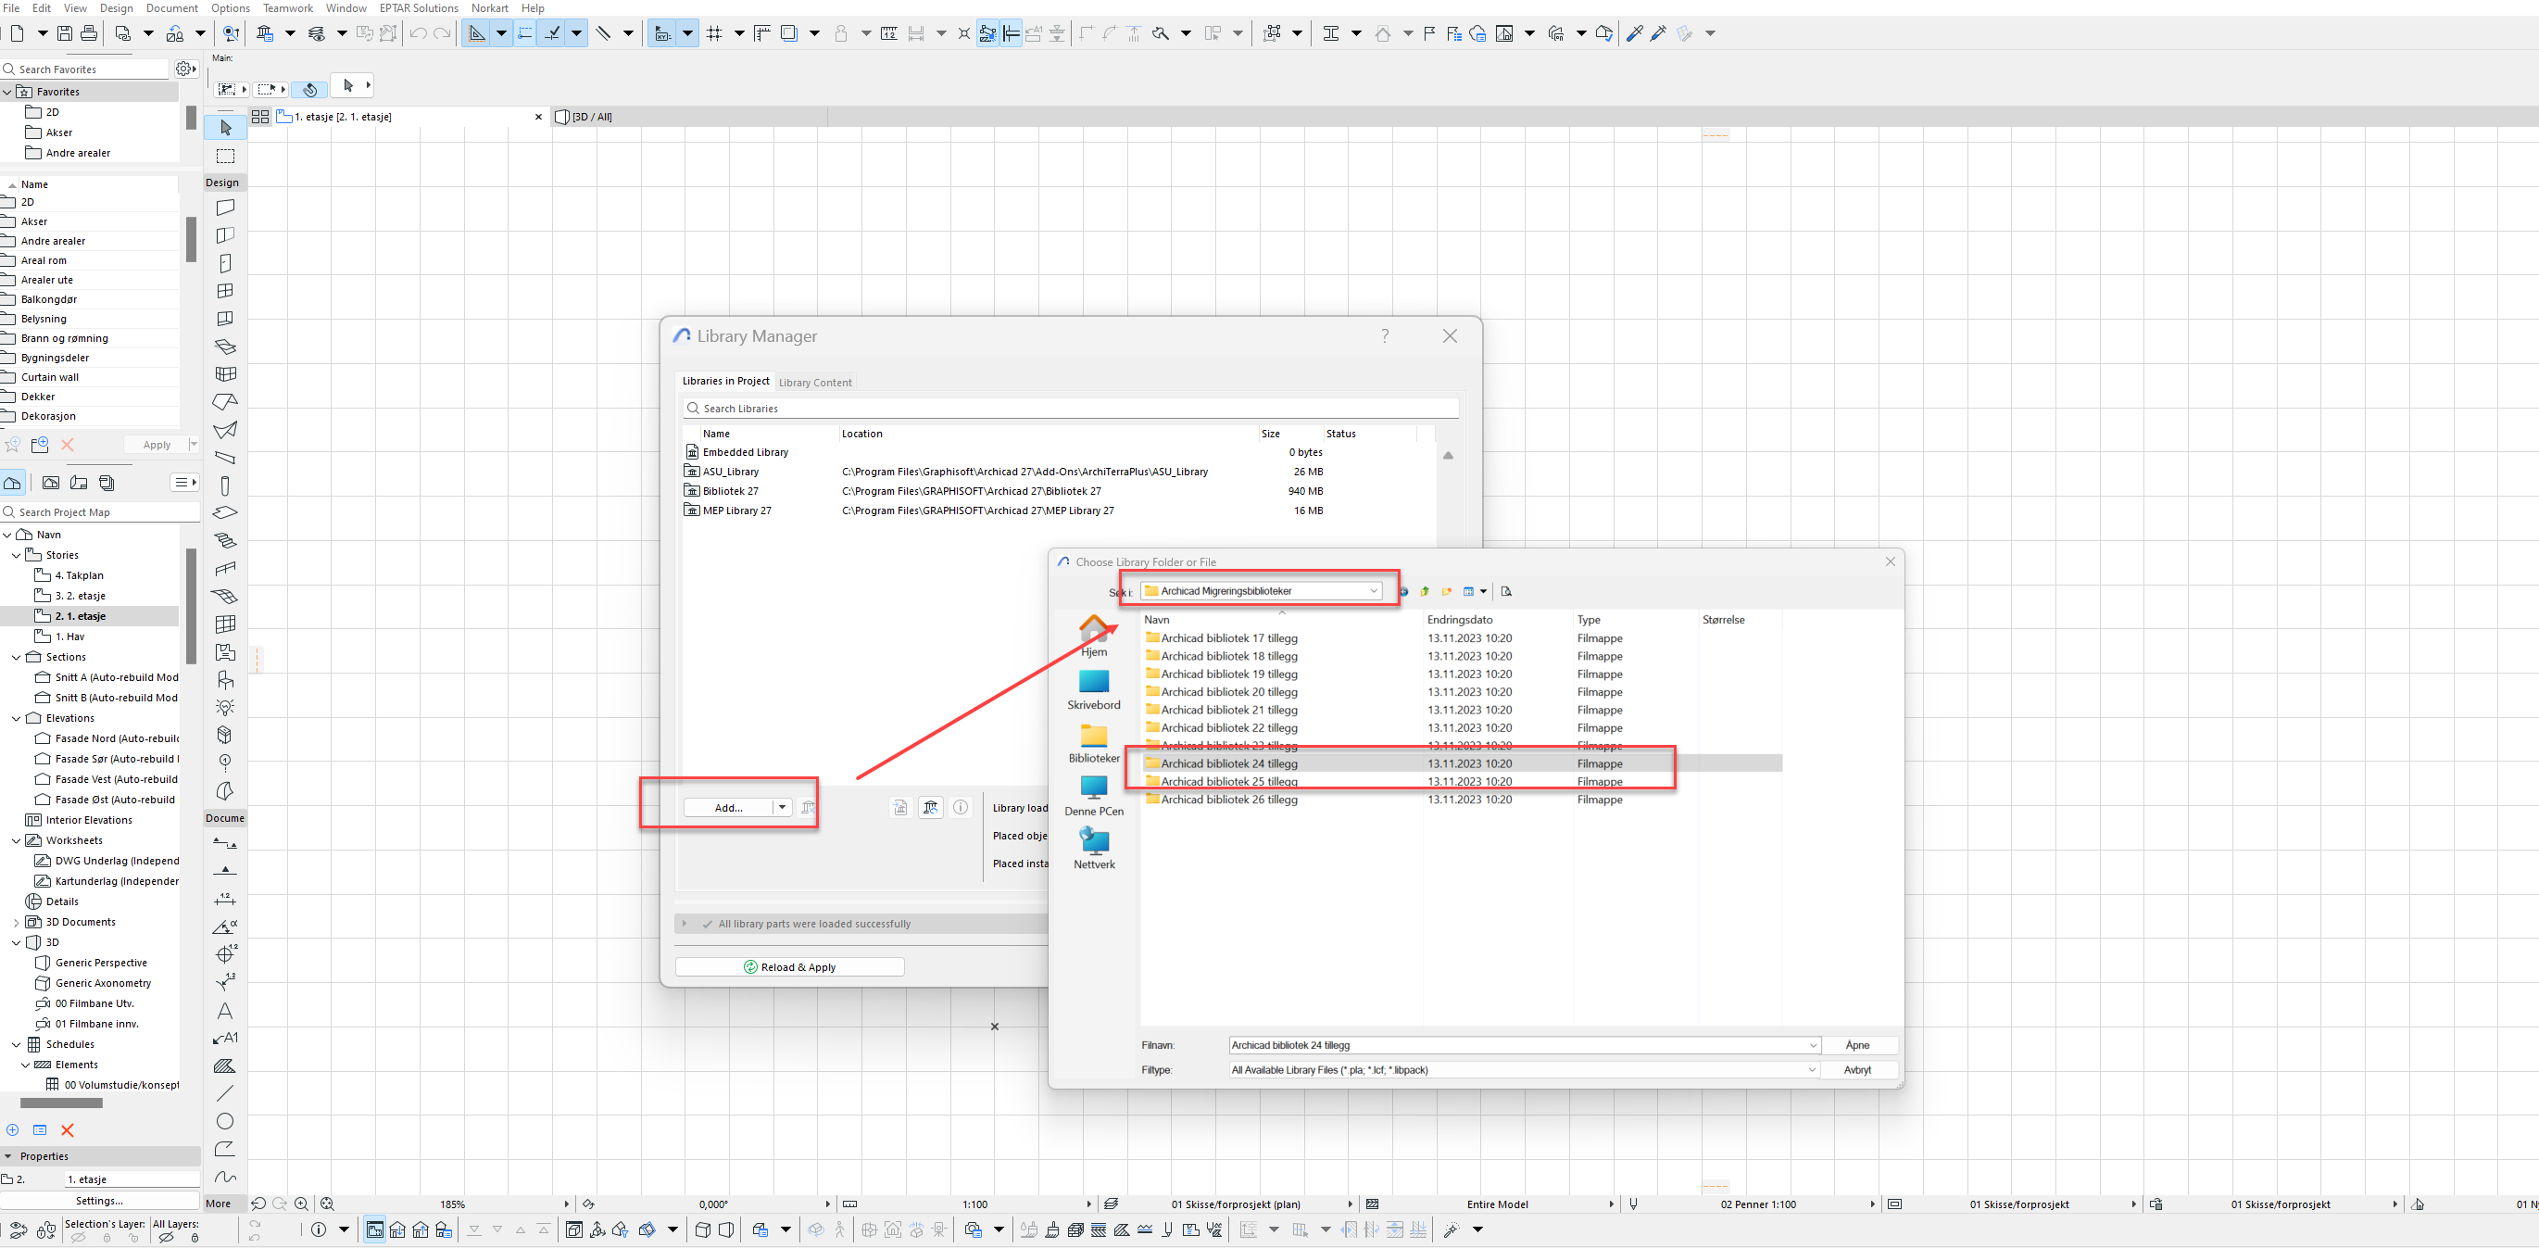
Task: Click the Reload & Apply button
Action: (x=788, y=967)
